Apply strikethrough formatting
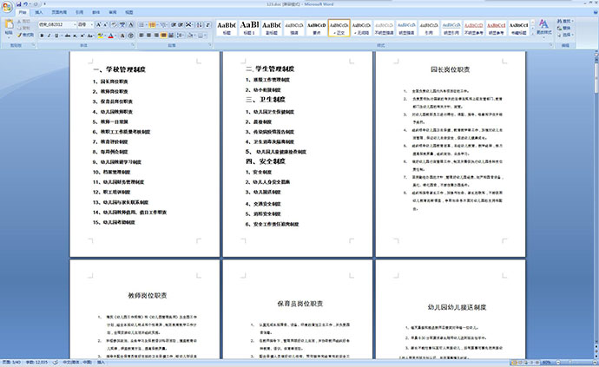Image resolution: width=599 pixels, height=367 pixels. point(68,36)
